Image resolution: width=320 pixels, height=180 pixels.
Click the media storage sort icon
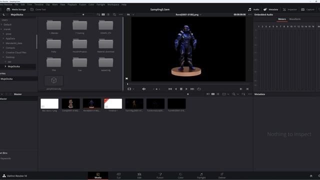coord(98,14)
